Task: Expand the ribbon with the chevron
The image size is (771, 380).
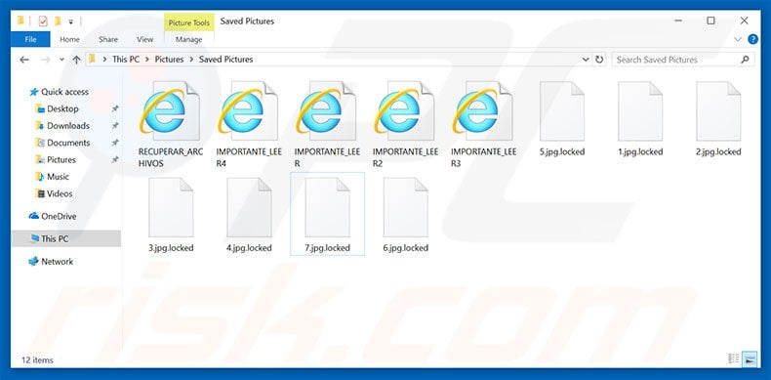Action: pos(738,39)
